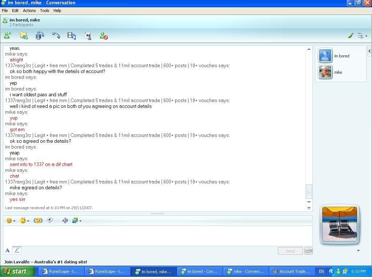Start a video call
The width and height of the screenshot is (372, 279).
40,36
